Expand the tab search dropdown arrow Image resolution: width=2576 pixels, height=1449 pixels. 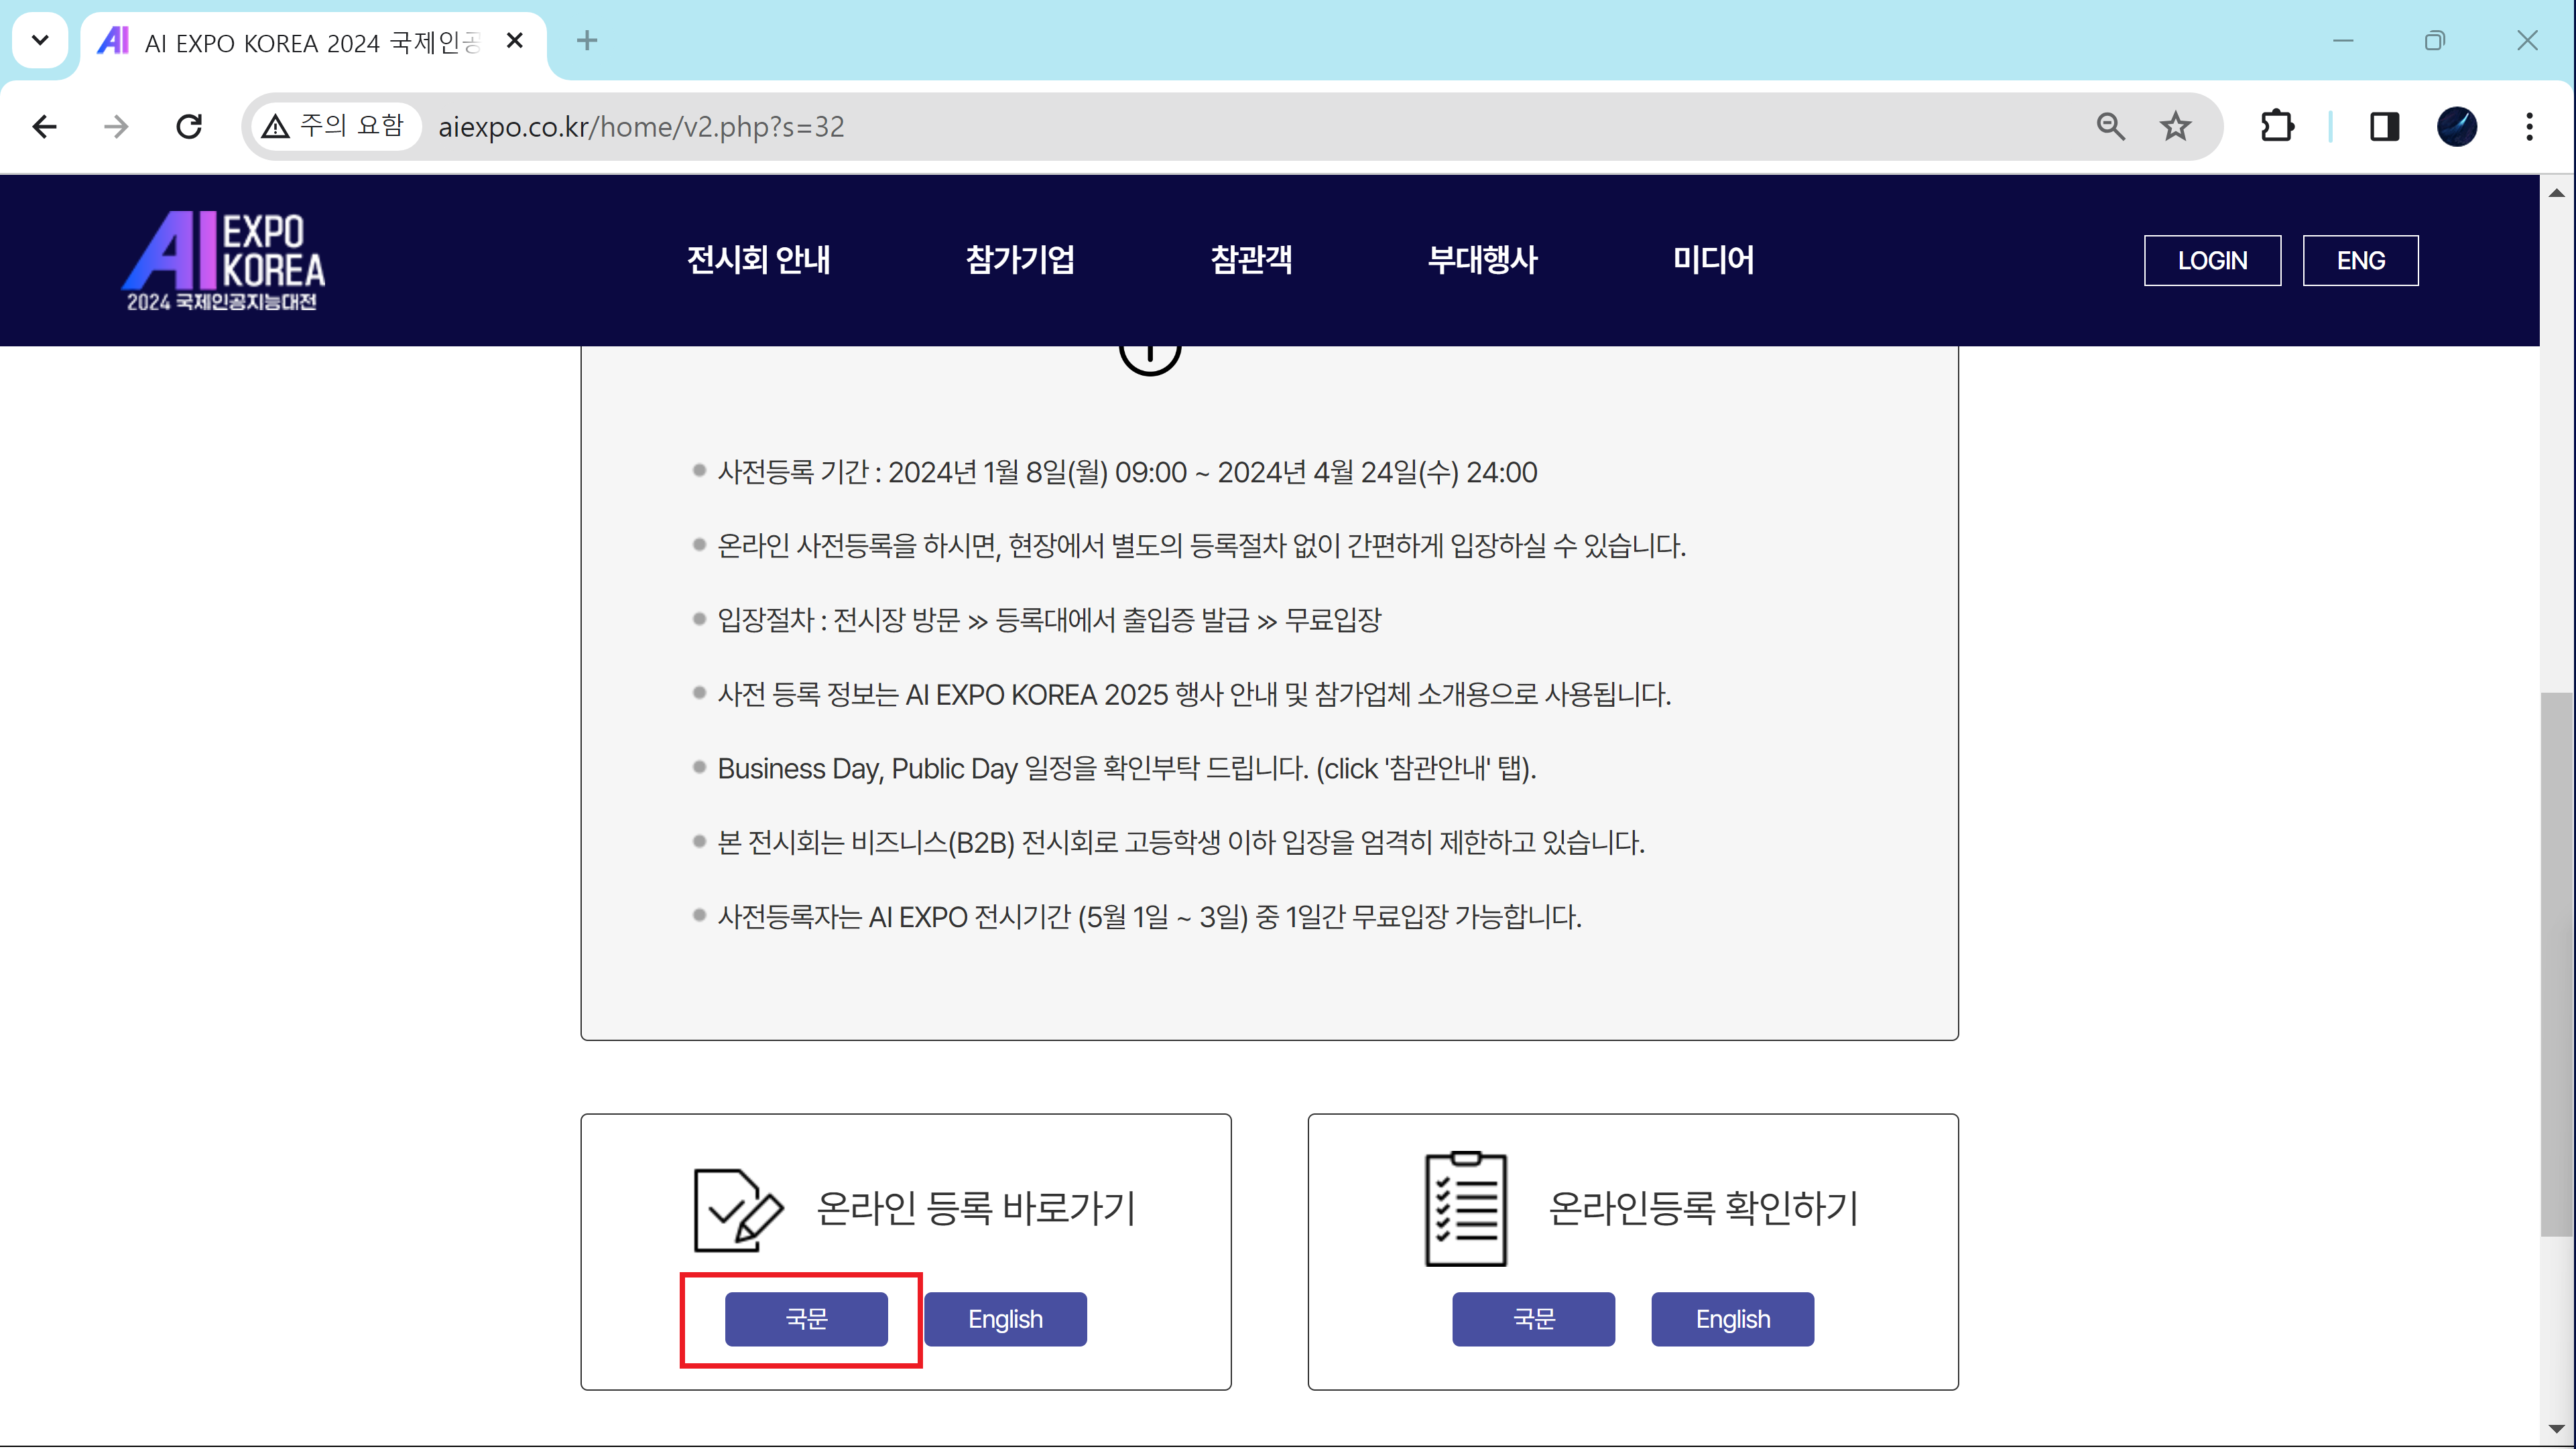click(x=40, y=41)
